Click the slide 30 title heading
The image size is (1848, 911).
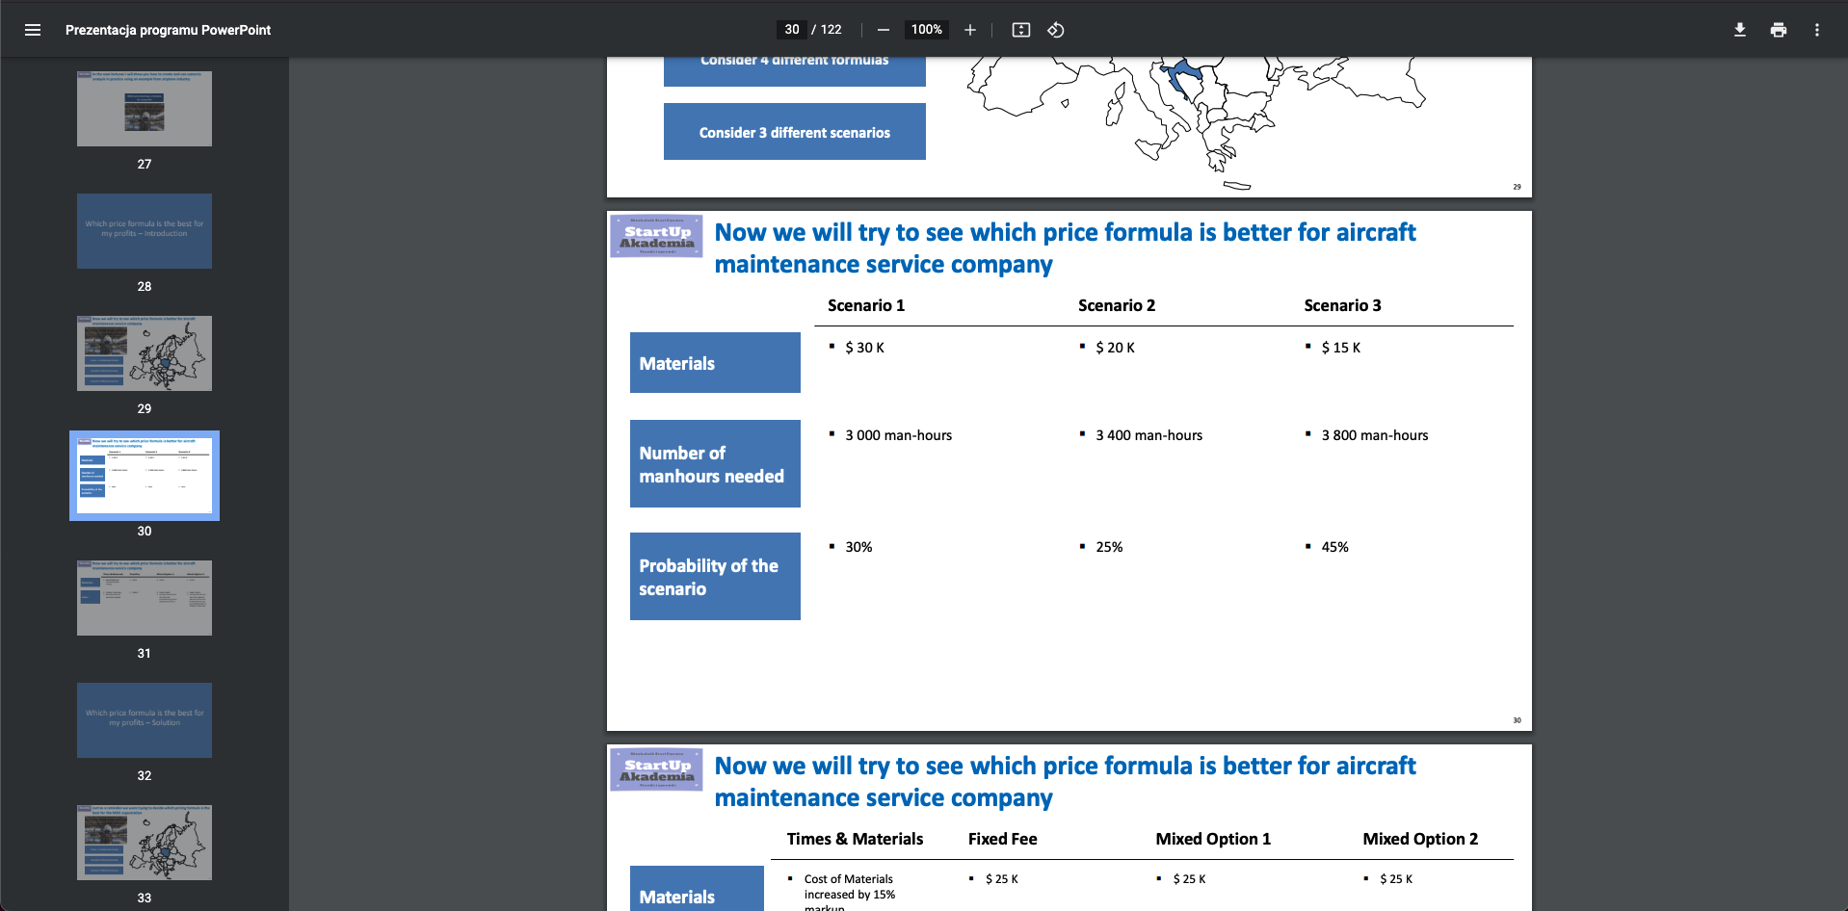click(1065, 248)
